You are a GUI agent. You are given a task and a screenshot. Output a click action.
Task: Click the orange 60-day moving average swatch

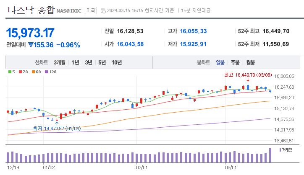pos(33,72)
